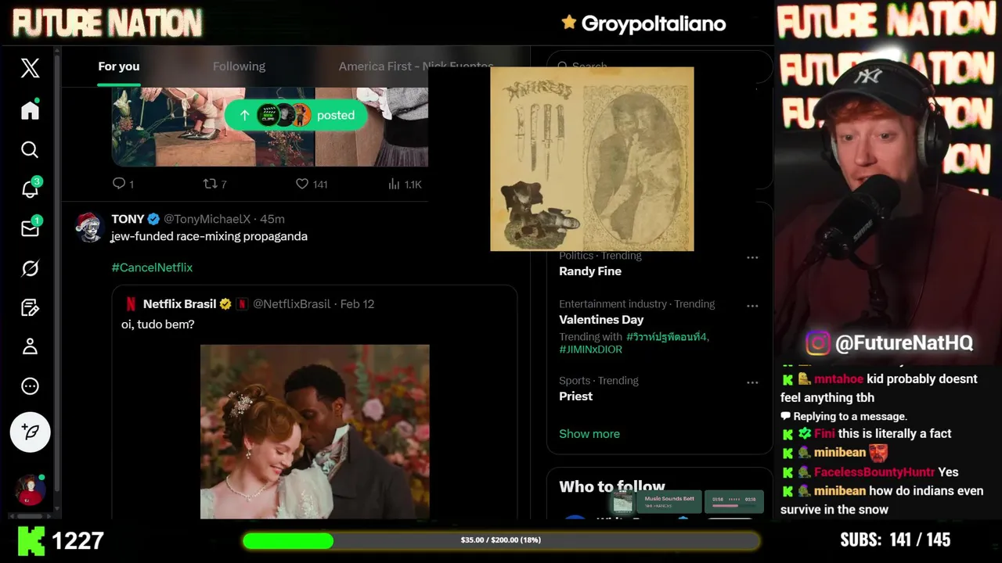The image size is (1002, 563).
Task: Click the Netflix Brasil gold verified badge
Action: [x=225, y=303]
